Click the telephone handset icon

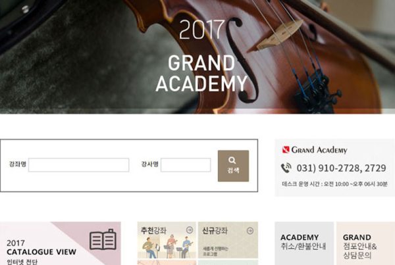[286, 168]
